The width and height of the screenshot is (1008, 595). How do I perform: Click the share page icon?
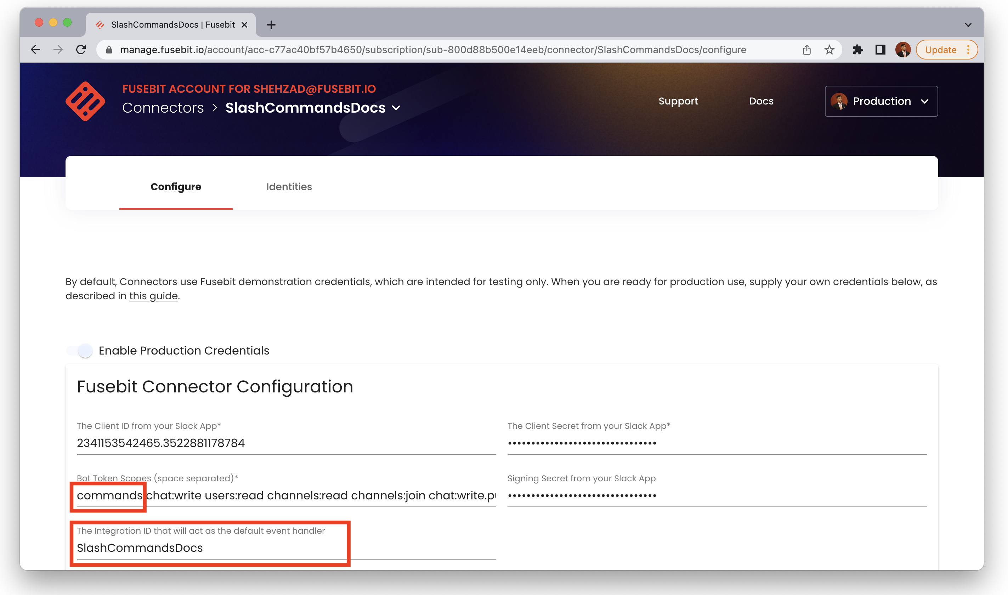click(807, 50)
